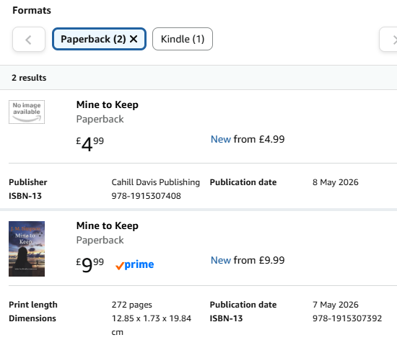Click 'New from £9.99' offers link

click(248, 260)
